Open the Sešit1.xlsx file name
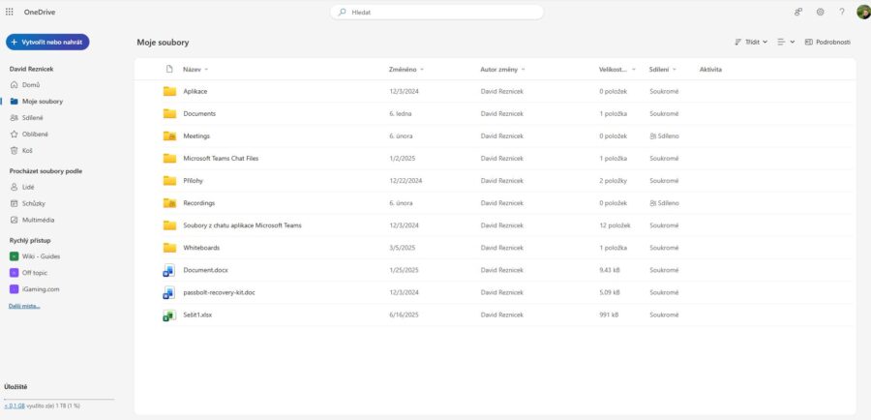The image size is (871, 420). pyautogui.click(x=197, y=315)
